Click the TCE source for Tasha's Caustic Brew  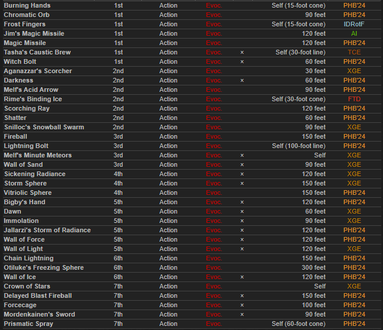pos(354,52)
